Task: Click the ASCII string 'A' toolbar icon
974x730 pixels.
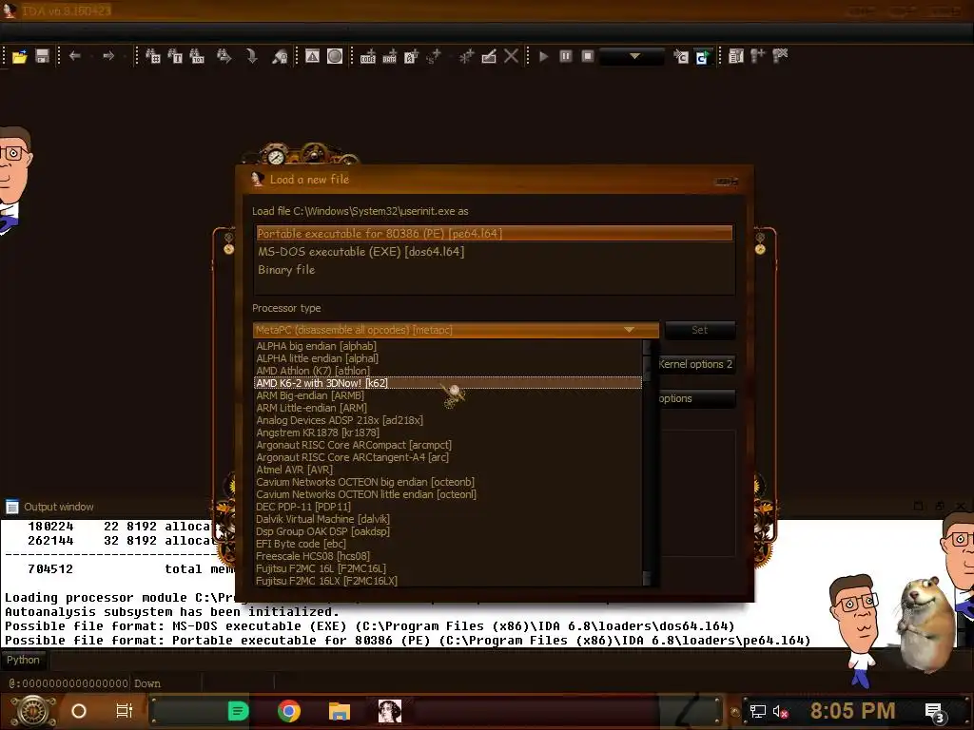Action: (x=411, y=56)
